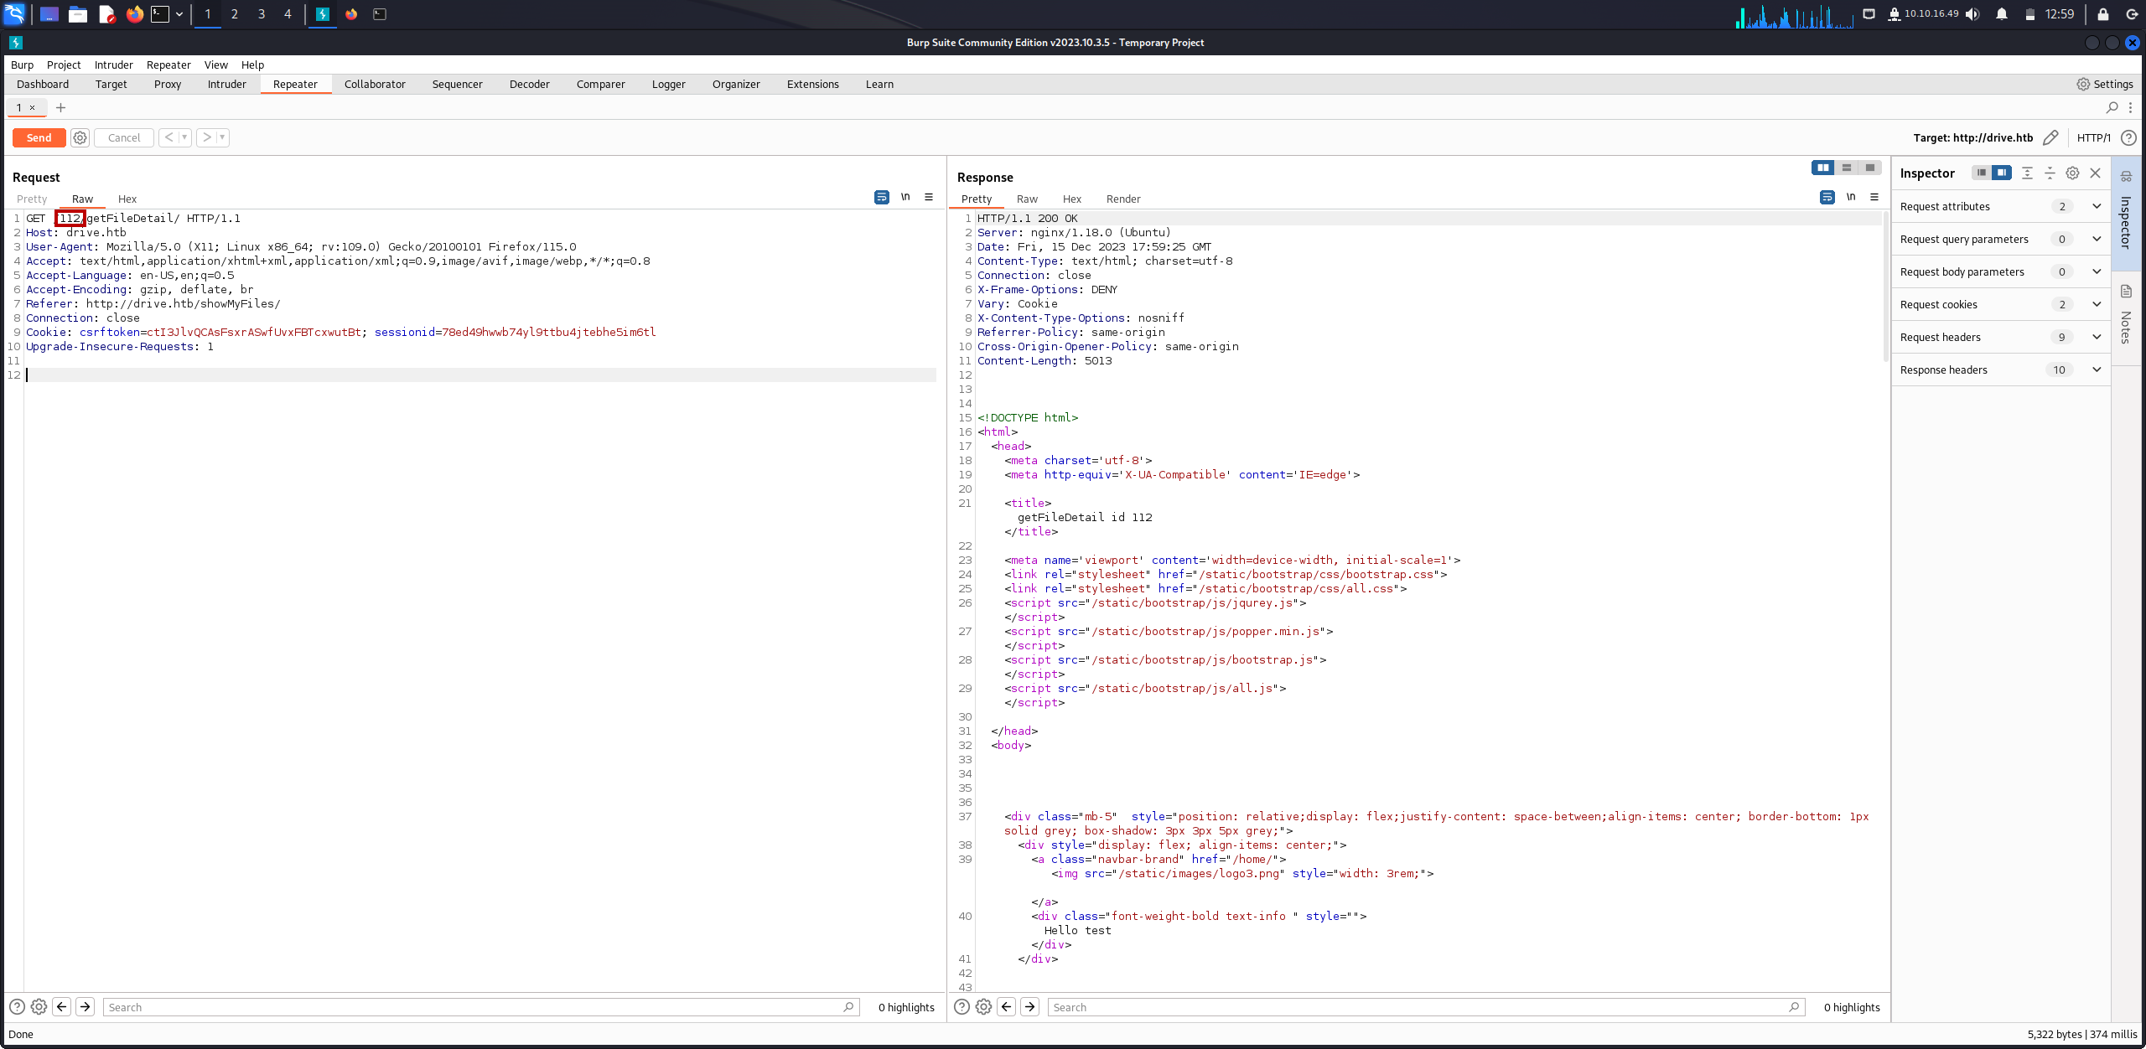Image resolution: width=2146 pixels, height=1049 pixels.
Task: Expand all Inspector sections
Action: 2027,173
